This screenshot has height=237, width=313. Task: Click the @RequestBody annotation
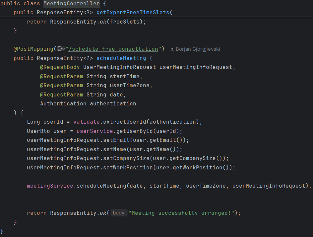(60, 67)
